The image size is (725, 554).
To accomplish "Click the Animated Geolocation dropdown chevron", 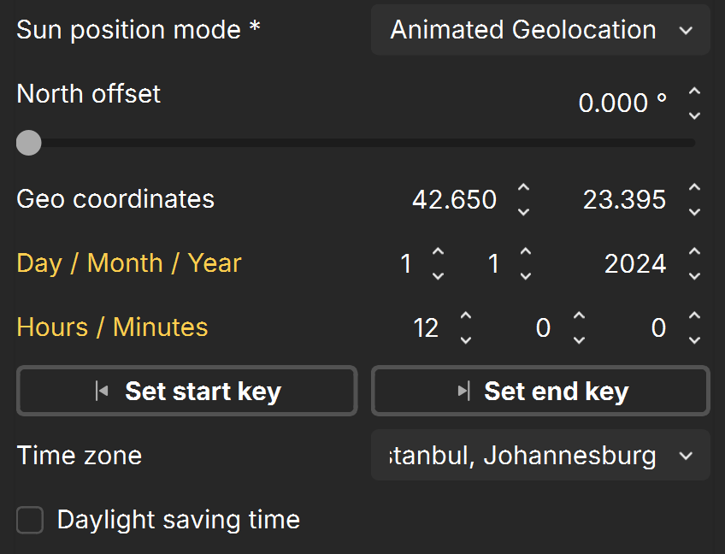I will (x=686, y=31).
